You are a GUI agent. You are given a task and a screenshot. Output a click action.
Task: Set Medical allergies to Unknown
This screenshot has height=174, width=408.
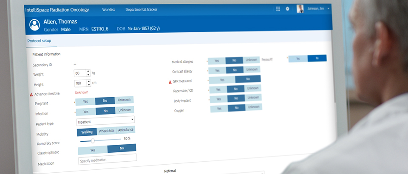click(x=251, y=60)
